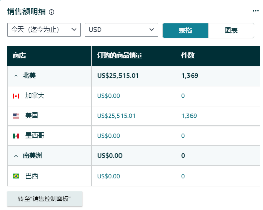This screenshot has width=263, height=210.
Task: Click the Brazil flag icon
Action: [16, 176]
